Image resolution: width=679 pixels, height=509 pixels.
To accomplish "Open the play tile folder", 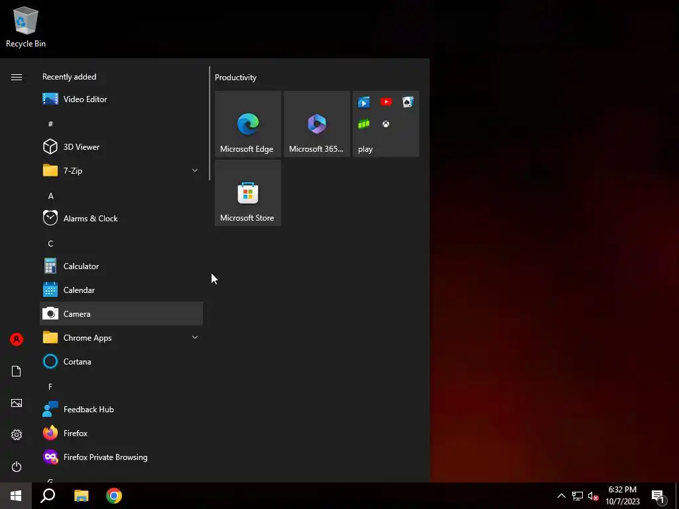I will point(386,124).
